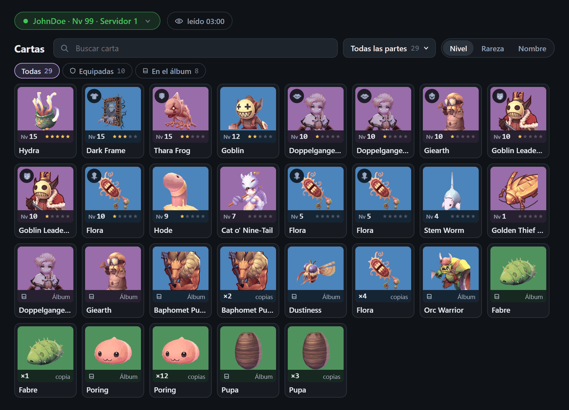
Task: Click the green online status dot next to JohnDoe
Action: click(x=26, y=21)
